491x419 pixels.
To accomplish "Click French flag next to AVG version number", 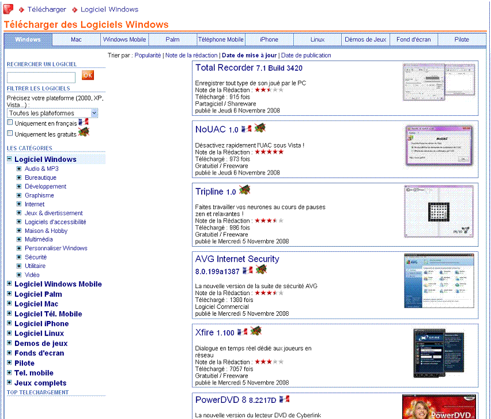I will [248, 270].
